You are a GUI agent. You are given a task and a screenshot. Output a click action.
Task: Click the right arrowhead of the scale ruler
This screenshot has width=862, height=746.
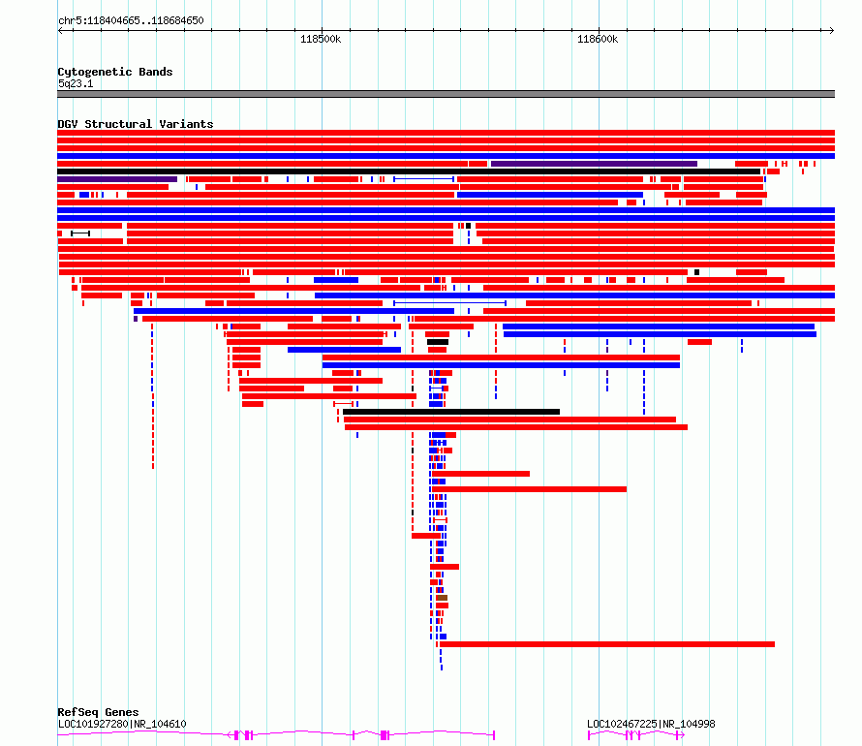(832, 30)
